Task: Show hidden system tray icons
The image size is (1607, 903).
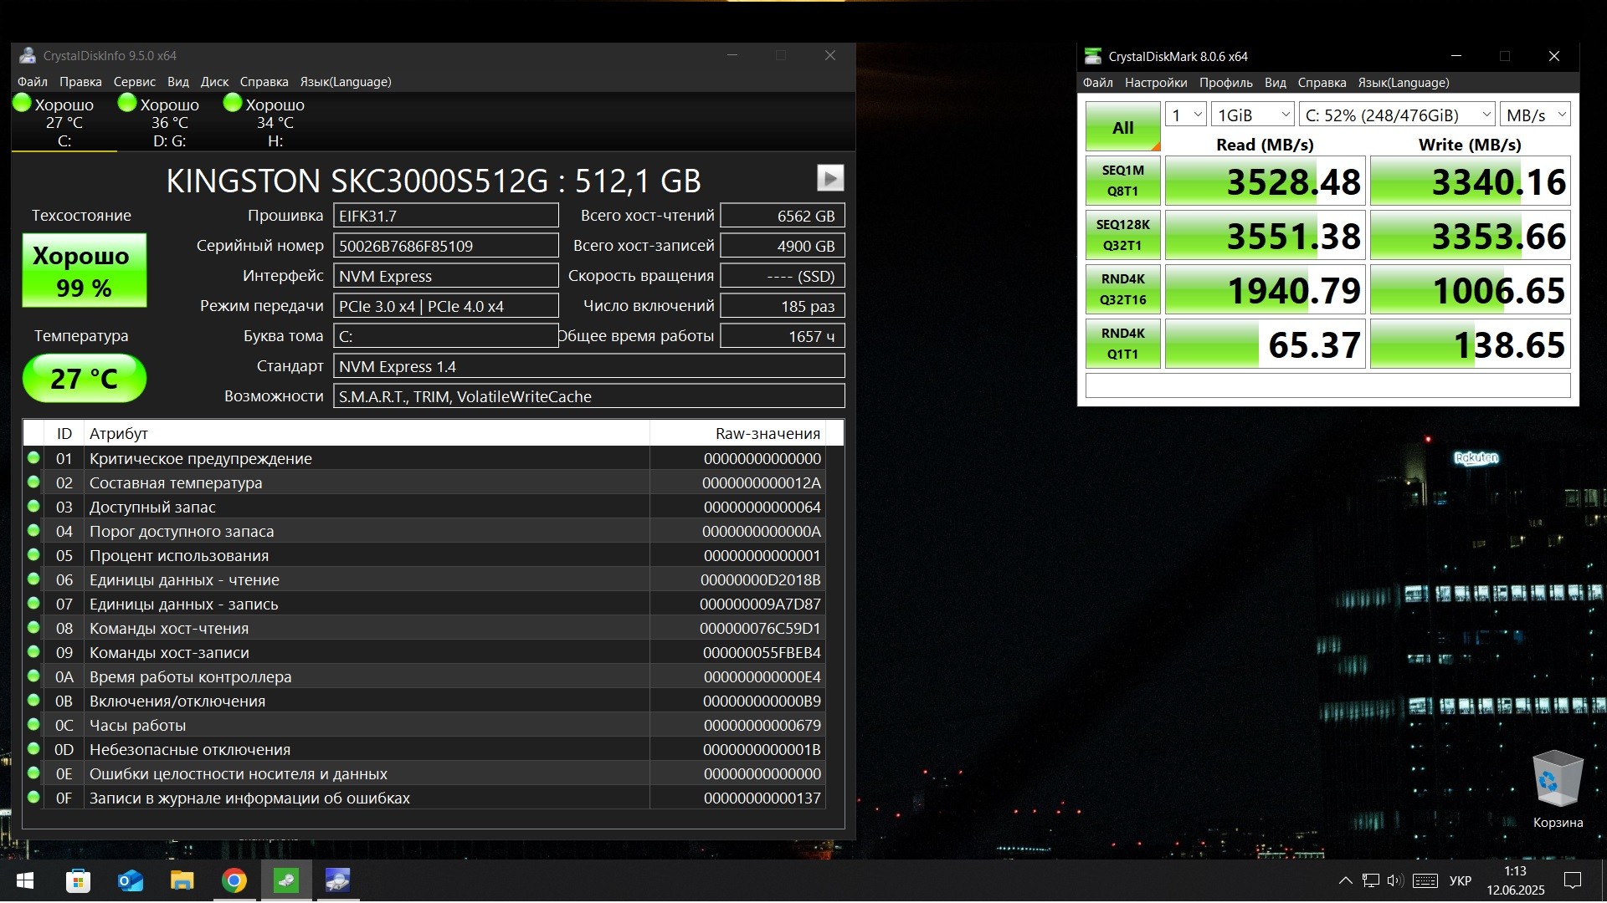Action: pos(1345,880)
